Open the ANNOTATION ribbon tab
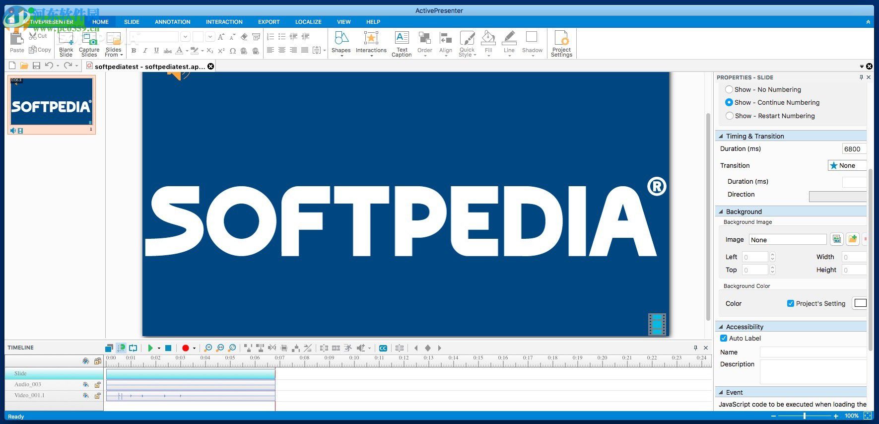 tap(172, 22)
